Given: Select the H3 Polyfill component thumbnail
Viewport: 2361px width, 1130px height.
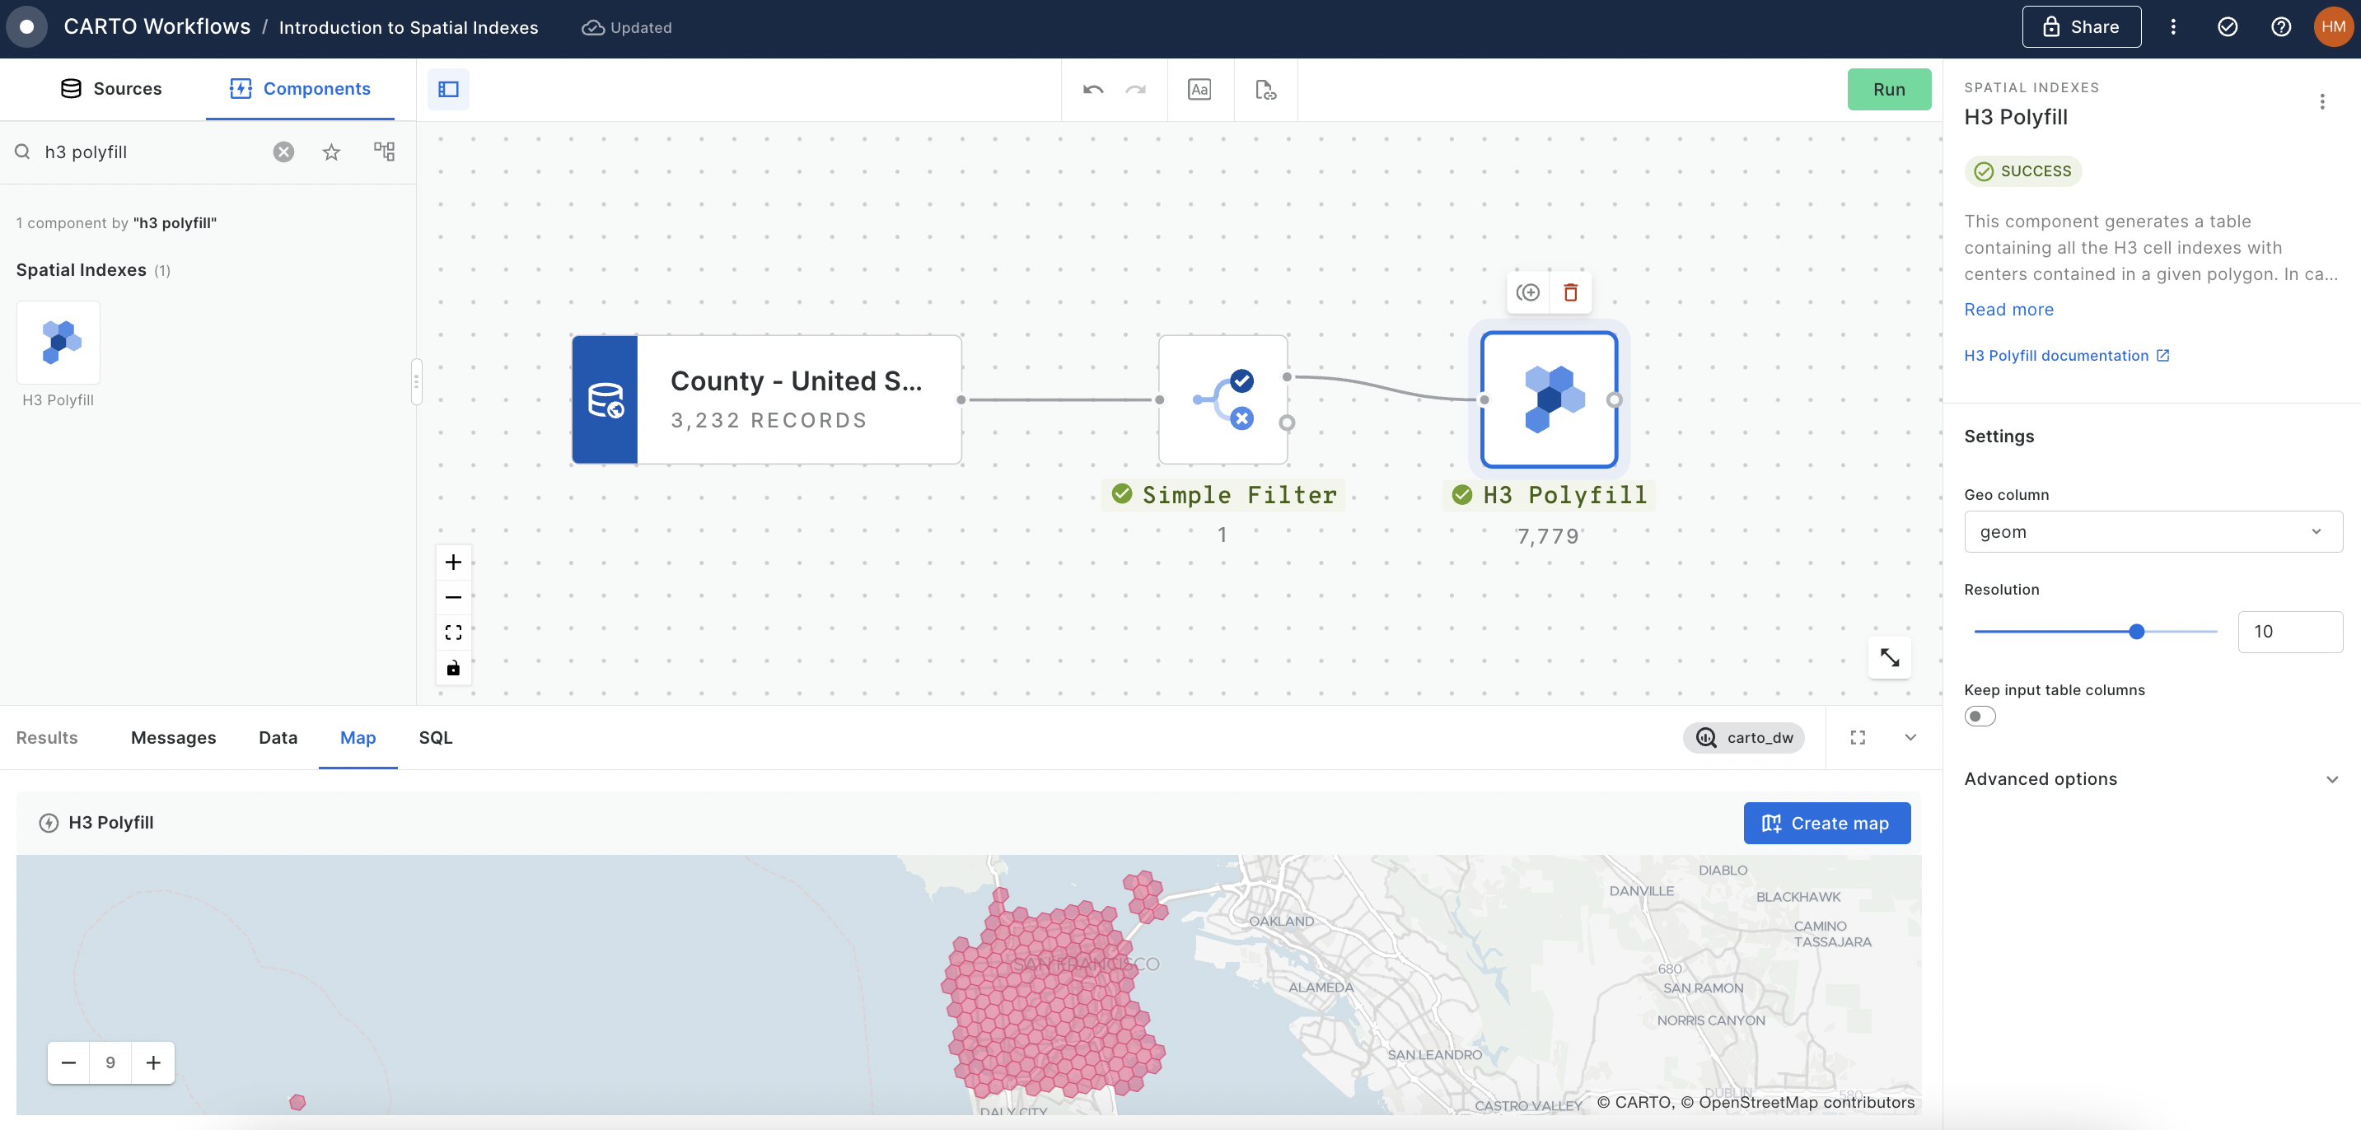Looking at the screenshot, I should click(x=58, y=343).
